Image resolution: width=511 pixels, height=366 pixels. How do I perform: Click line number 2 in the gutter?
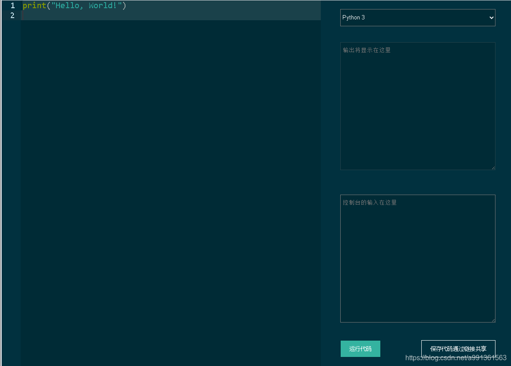(x=13, y=16)
